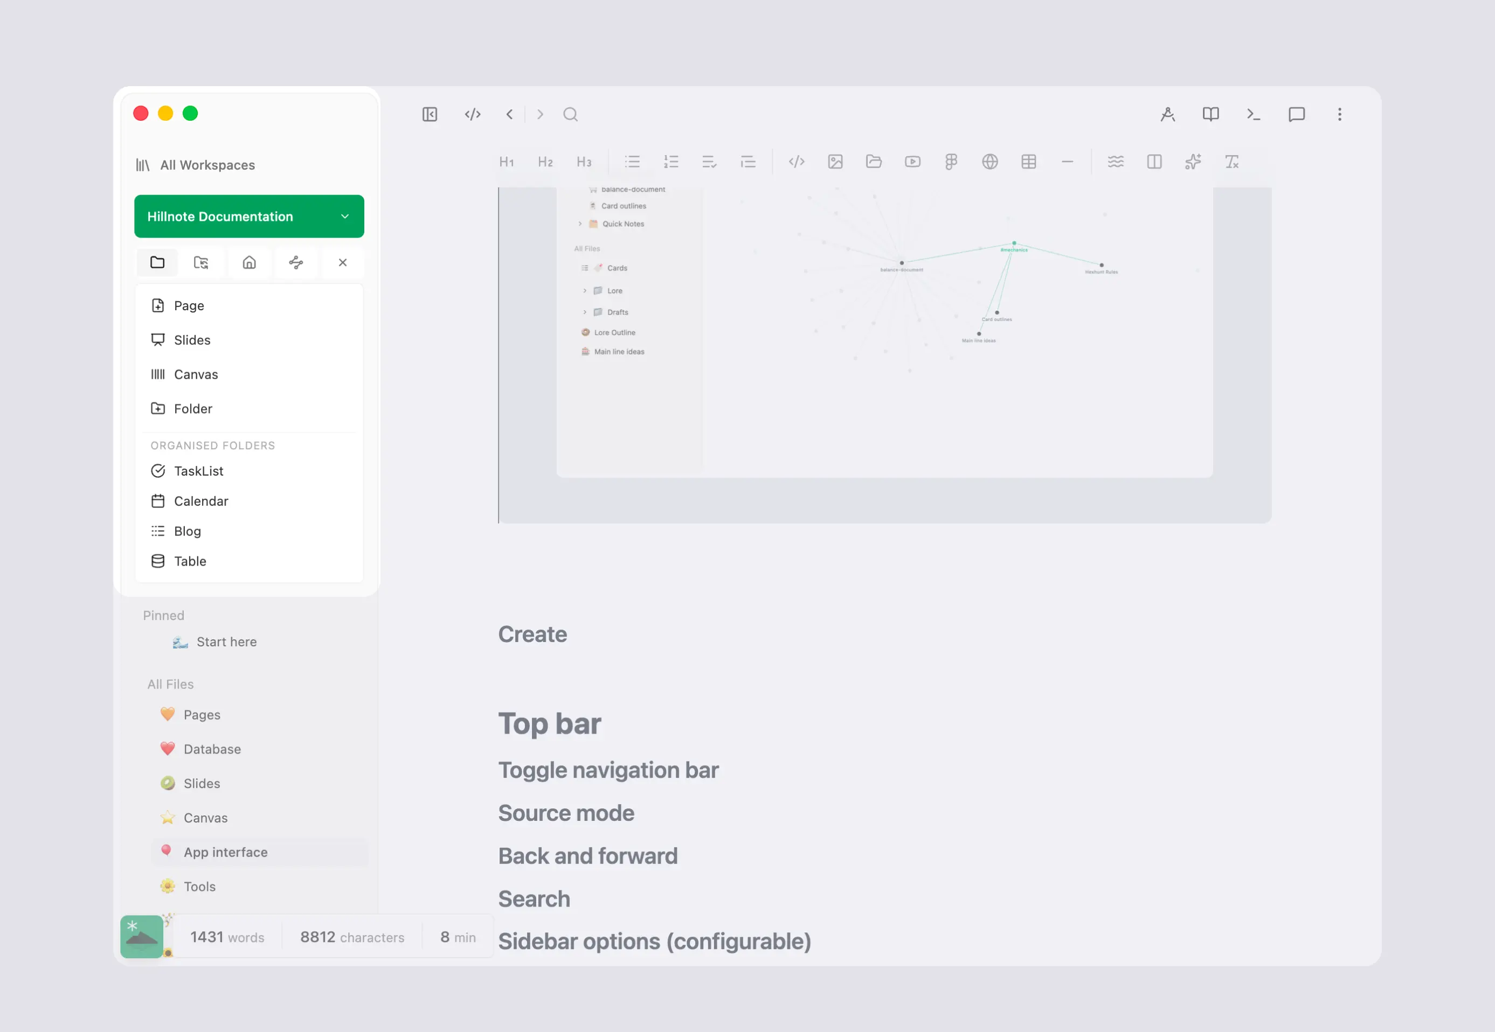
Task: Expand the Quick Notes folder
Action: 580,224
